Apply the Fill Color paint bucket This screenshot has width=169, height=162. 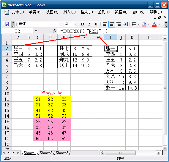pos(144,24)
